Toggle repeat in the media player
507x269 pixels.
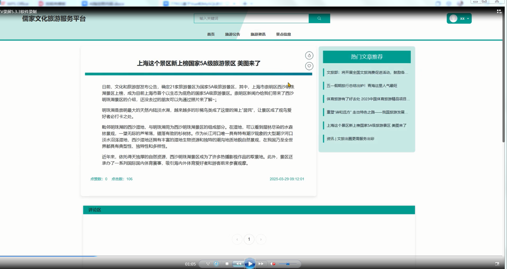tap(216, 264)
